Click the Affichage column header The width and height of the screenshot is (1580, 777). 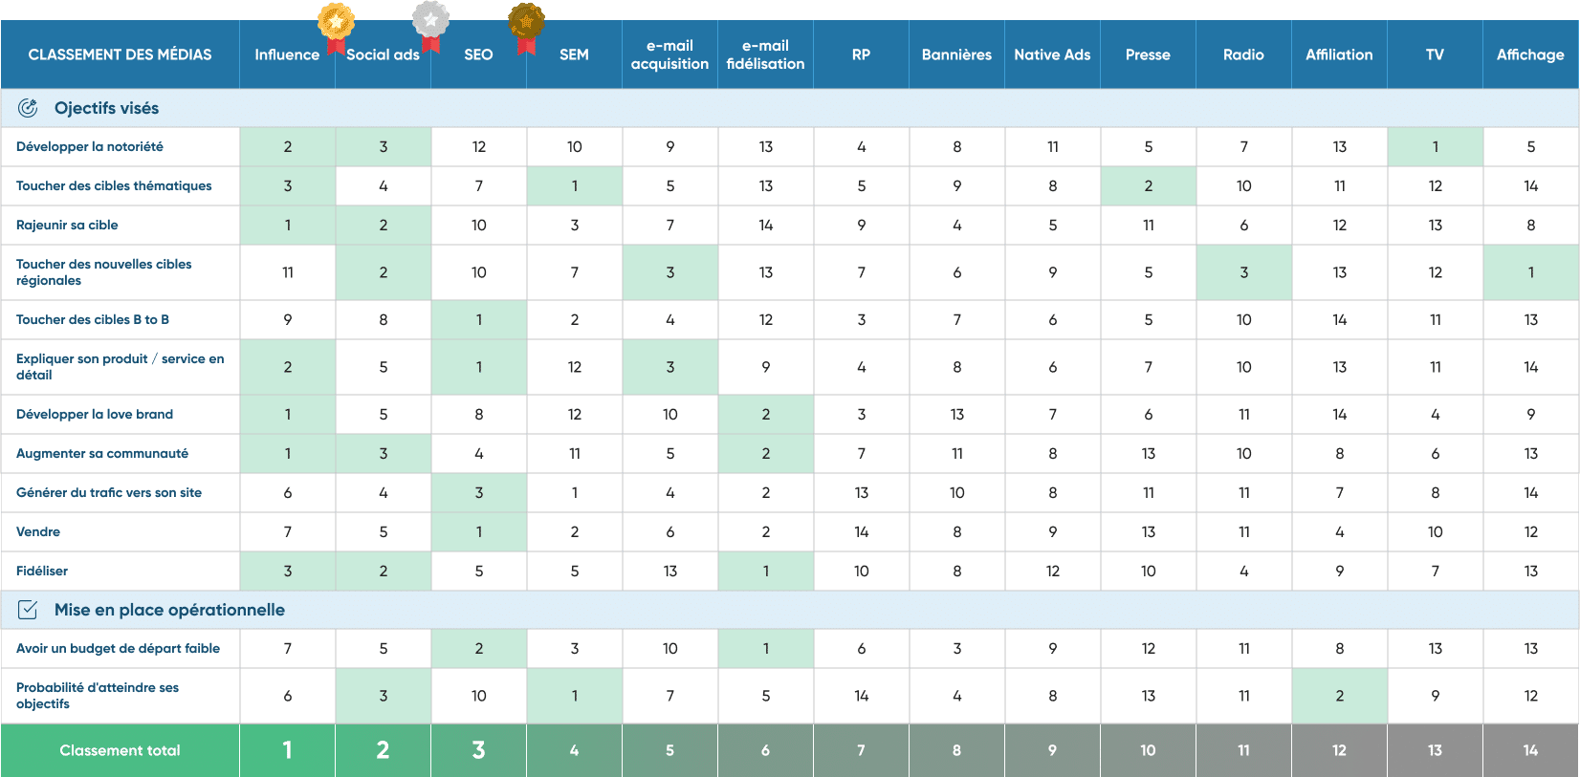pyautogui.click(x=1530, y=55)
